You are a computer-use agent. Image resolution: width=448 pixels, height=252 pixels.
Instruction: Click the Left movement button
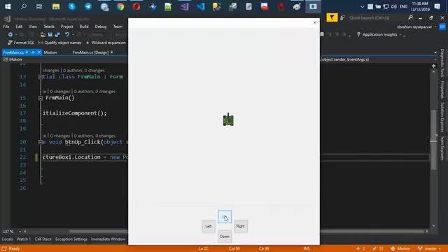(209, 226)
